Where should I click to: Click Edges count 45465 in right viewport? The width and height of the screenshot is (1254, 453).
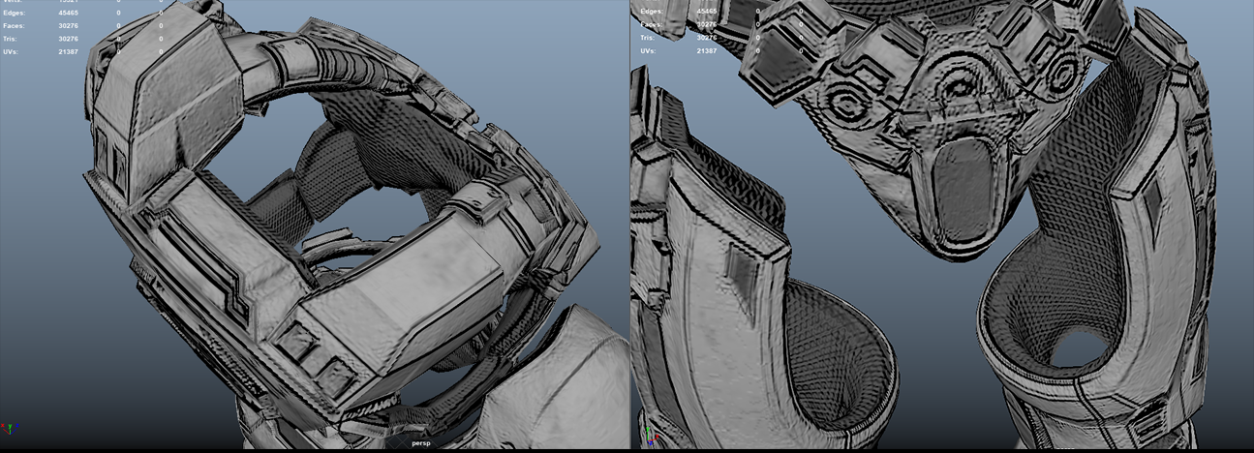(x=707, y=12)
